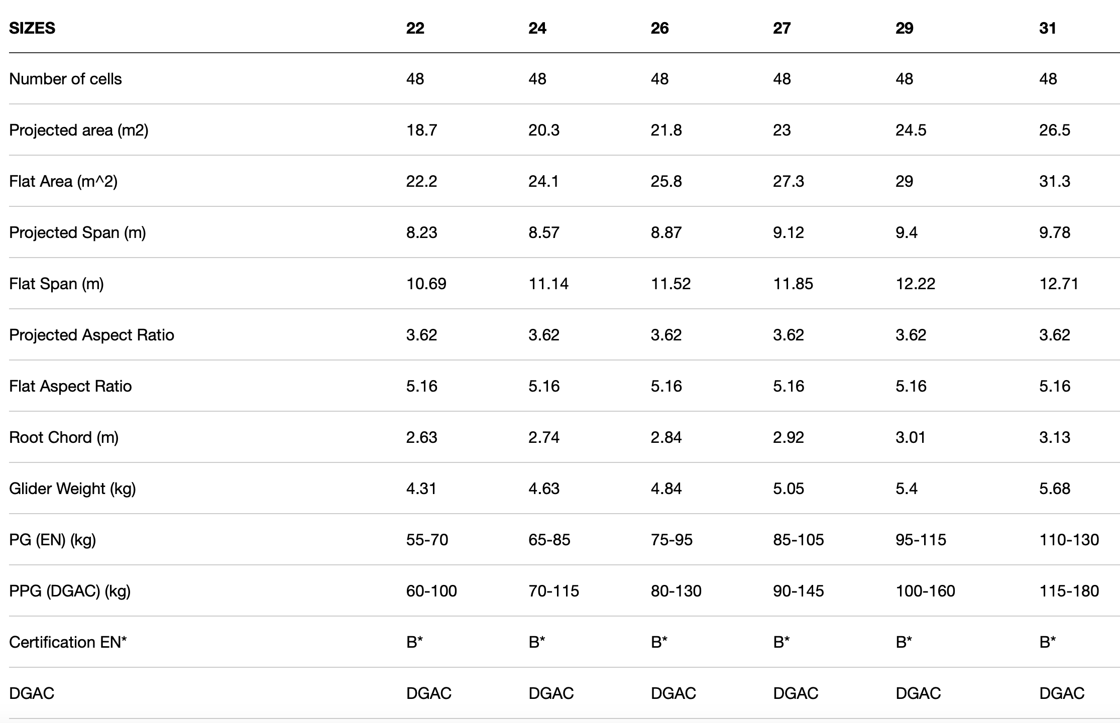Select the size 31 column header

click(x=1048, y=28)
